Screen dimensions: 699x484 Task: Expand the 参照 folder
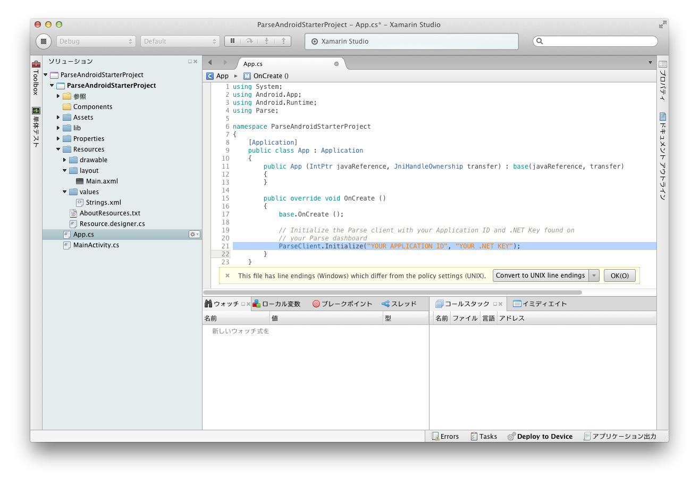point(58,96)
